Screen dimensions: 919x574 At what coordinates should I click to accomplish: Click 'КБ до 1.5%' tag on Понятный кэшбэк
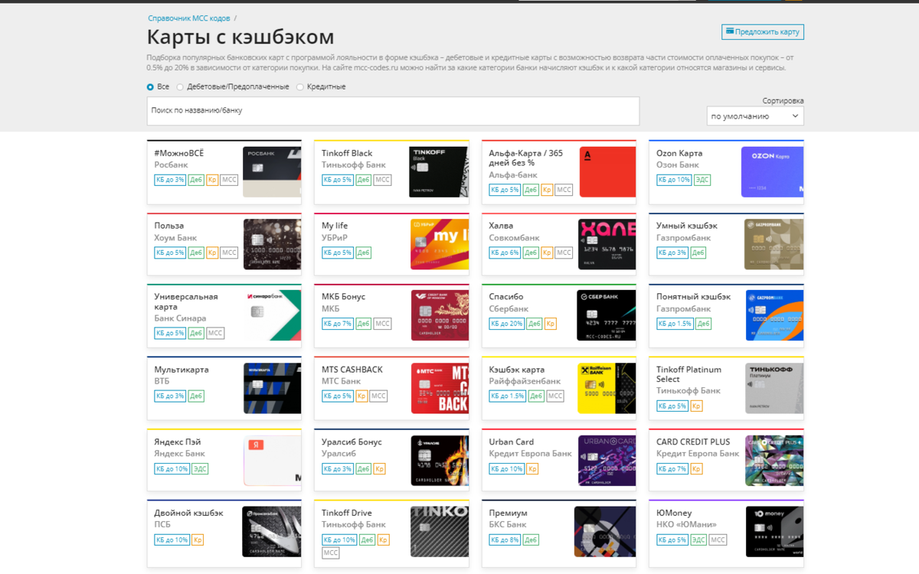point(675,324)
